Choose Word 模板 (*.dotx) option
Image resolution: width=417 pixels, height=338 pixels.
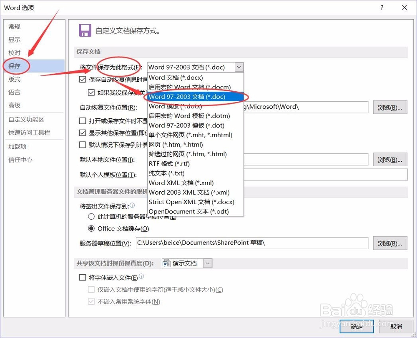coord(196,106)
